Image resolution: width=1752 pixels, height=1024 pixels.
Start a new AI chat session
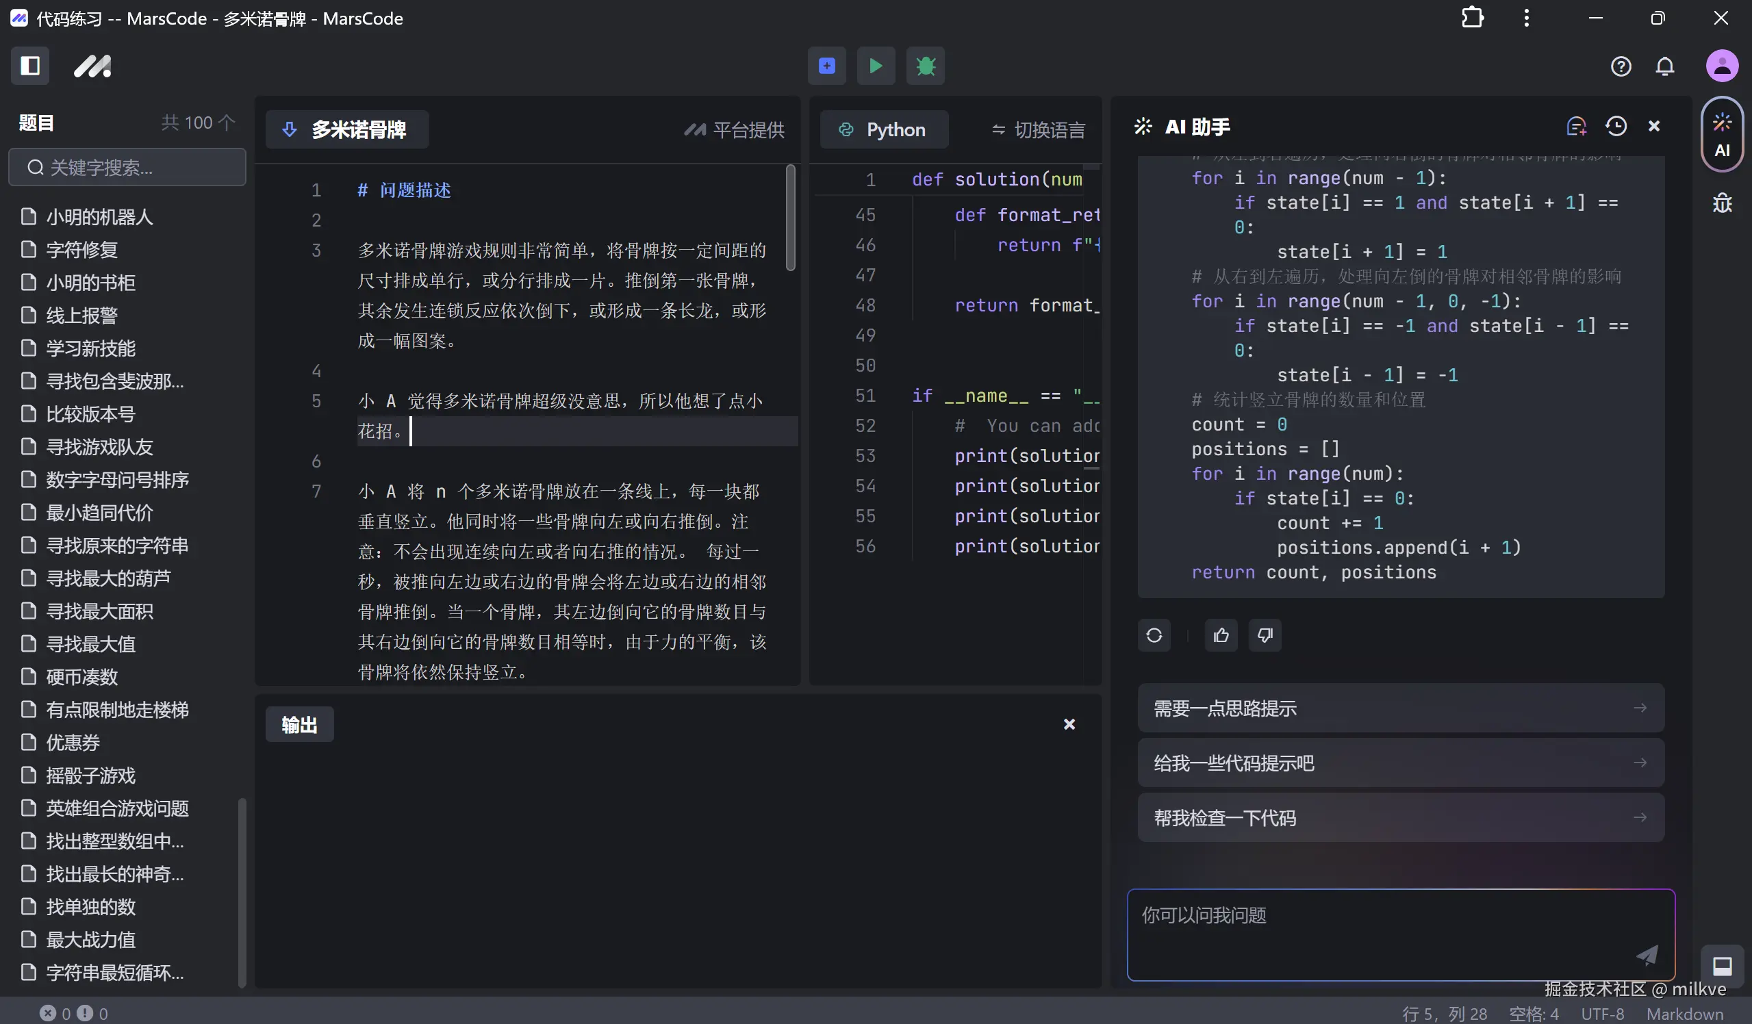1575,127
